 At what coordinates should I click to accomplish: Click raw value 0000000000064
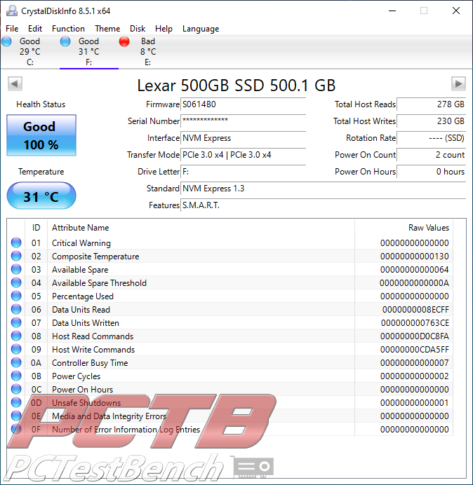pos(415,270)
